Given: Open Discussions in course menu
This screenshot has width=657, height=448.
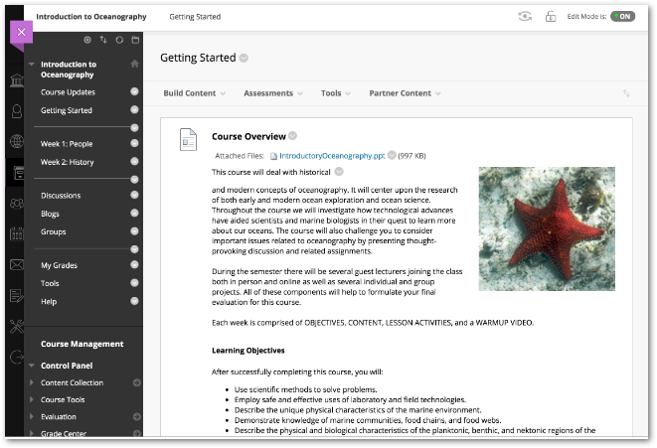Looking at the screenshot, I should coord(61,196).
